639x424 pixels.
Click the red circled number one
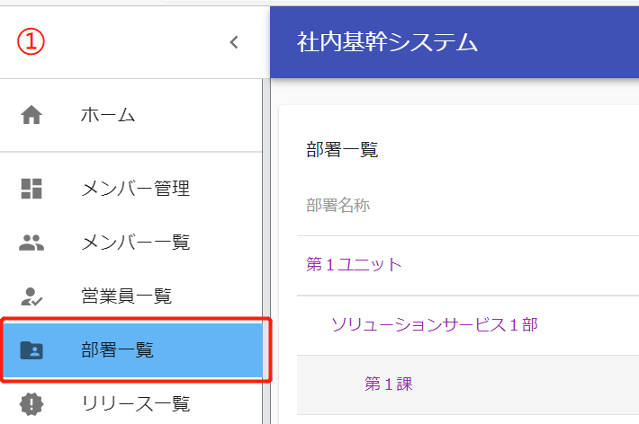tap(31, 41)
